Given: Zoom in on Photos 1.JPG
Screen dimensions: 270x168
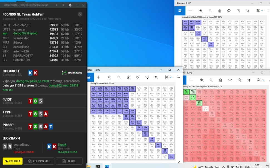Looking at the screenshot, I should click(109, 77).
